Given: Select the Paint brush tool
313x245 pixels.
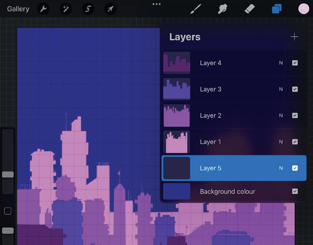Looking at the screenshot, I should pos(196,9).
